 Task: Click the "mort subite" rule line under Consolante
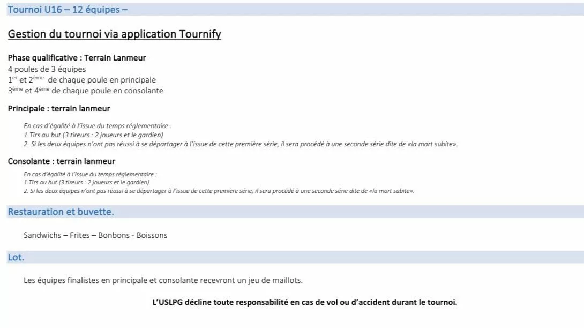coord(219,191)
